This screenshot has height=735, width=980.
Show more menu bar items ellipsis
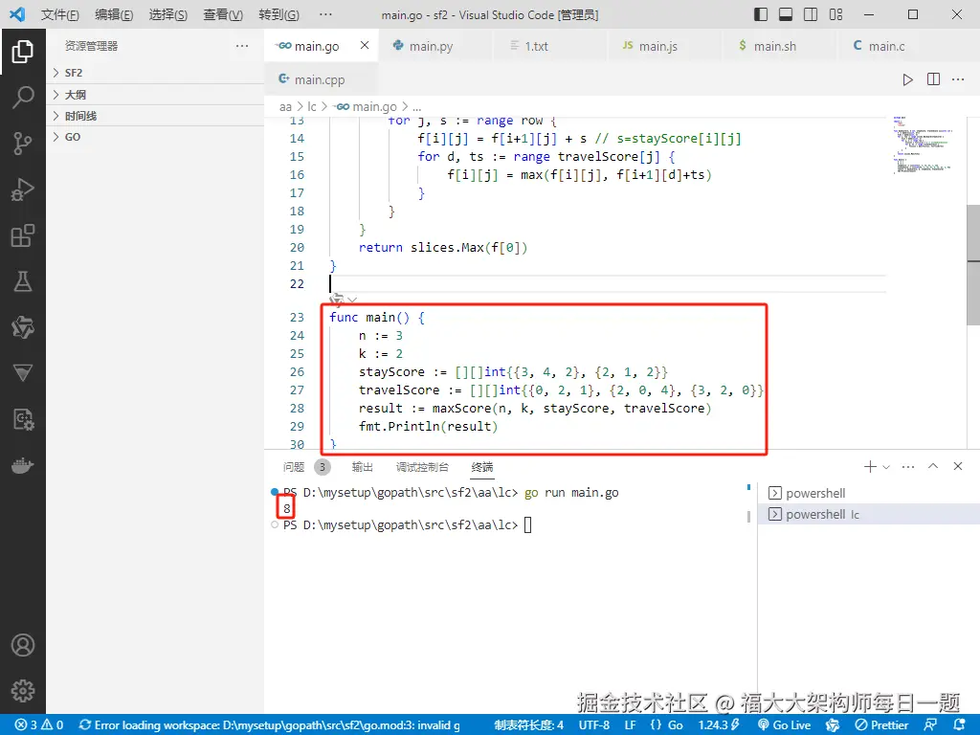pos(325,14)
